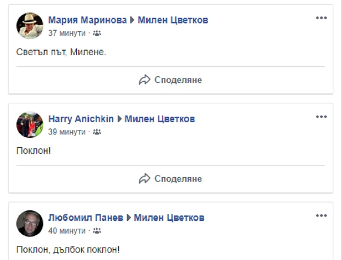Open Любомил Панев's profile picture
The width and height of the screenshot is (342, 260).
tap(30, 223)
